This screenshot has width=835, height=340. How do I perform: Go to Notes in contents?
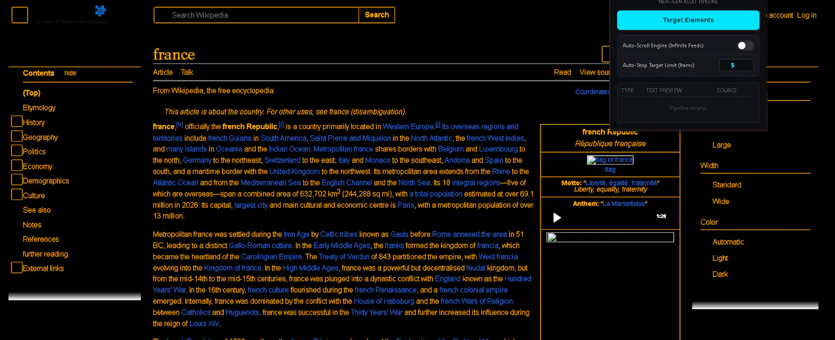coord(32,225)
